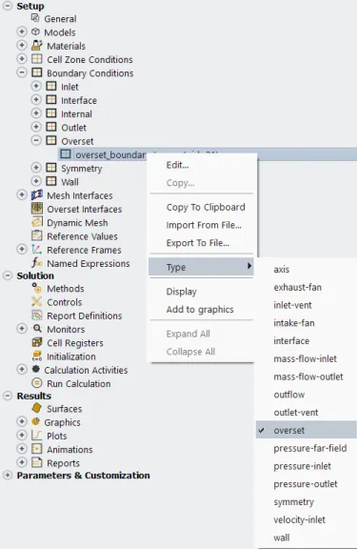Image resolution: width=357 pixels, height=549 pixels.
Task: Choose Copy To Clipboard menu entry
Action: pos(202,207)
